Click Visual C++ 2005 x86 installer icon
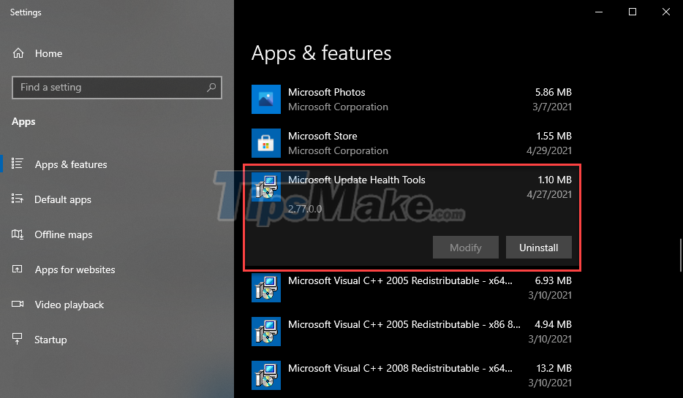683x398 pixels. point(266,332)
